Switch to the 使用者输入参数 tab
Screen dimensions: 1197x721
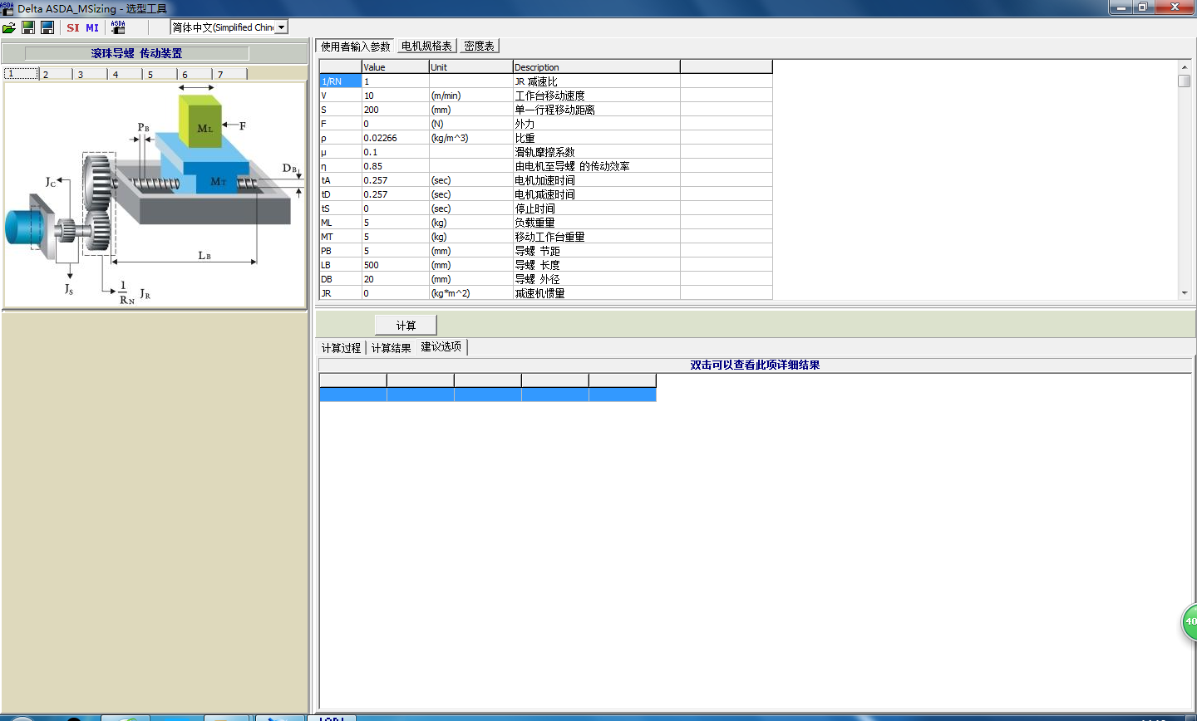[x=356, y=47]
